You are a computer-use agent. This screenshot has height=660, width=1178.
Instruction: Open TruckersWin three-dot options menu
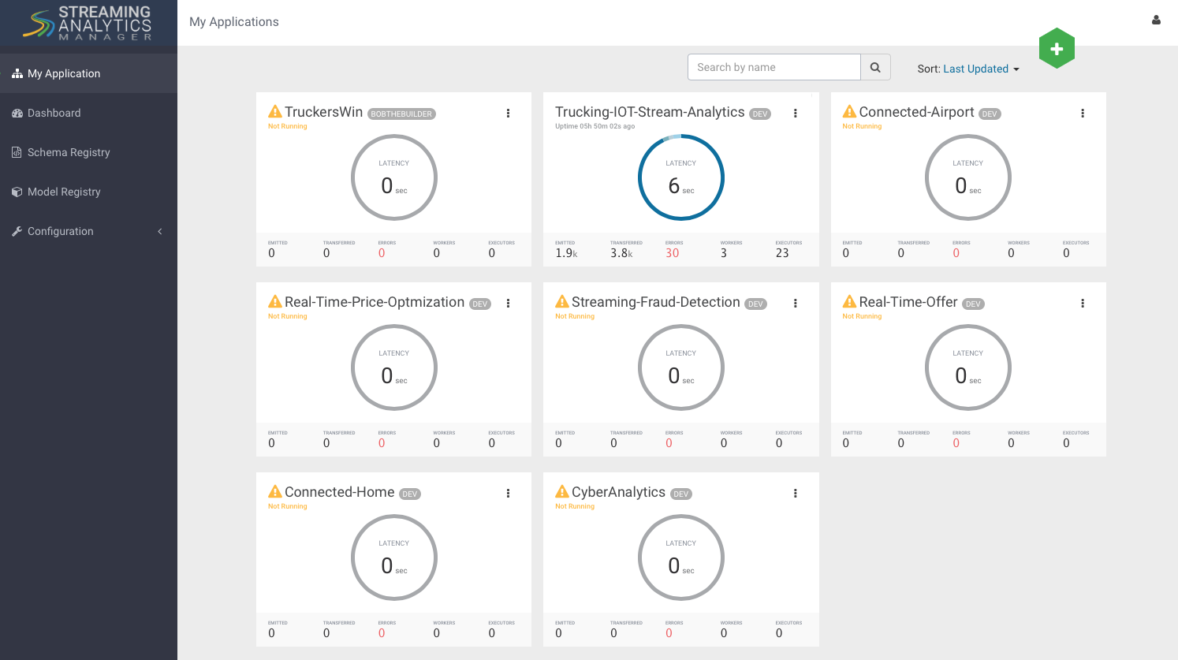pos(508,114)
